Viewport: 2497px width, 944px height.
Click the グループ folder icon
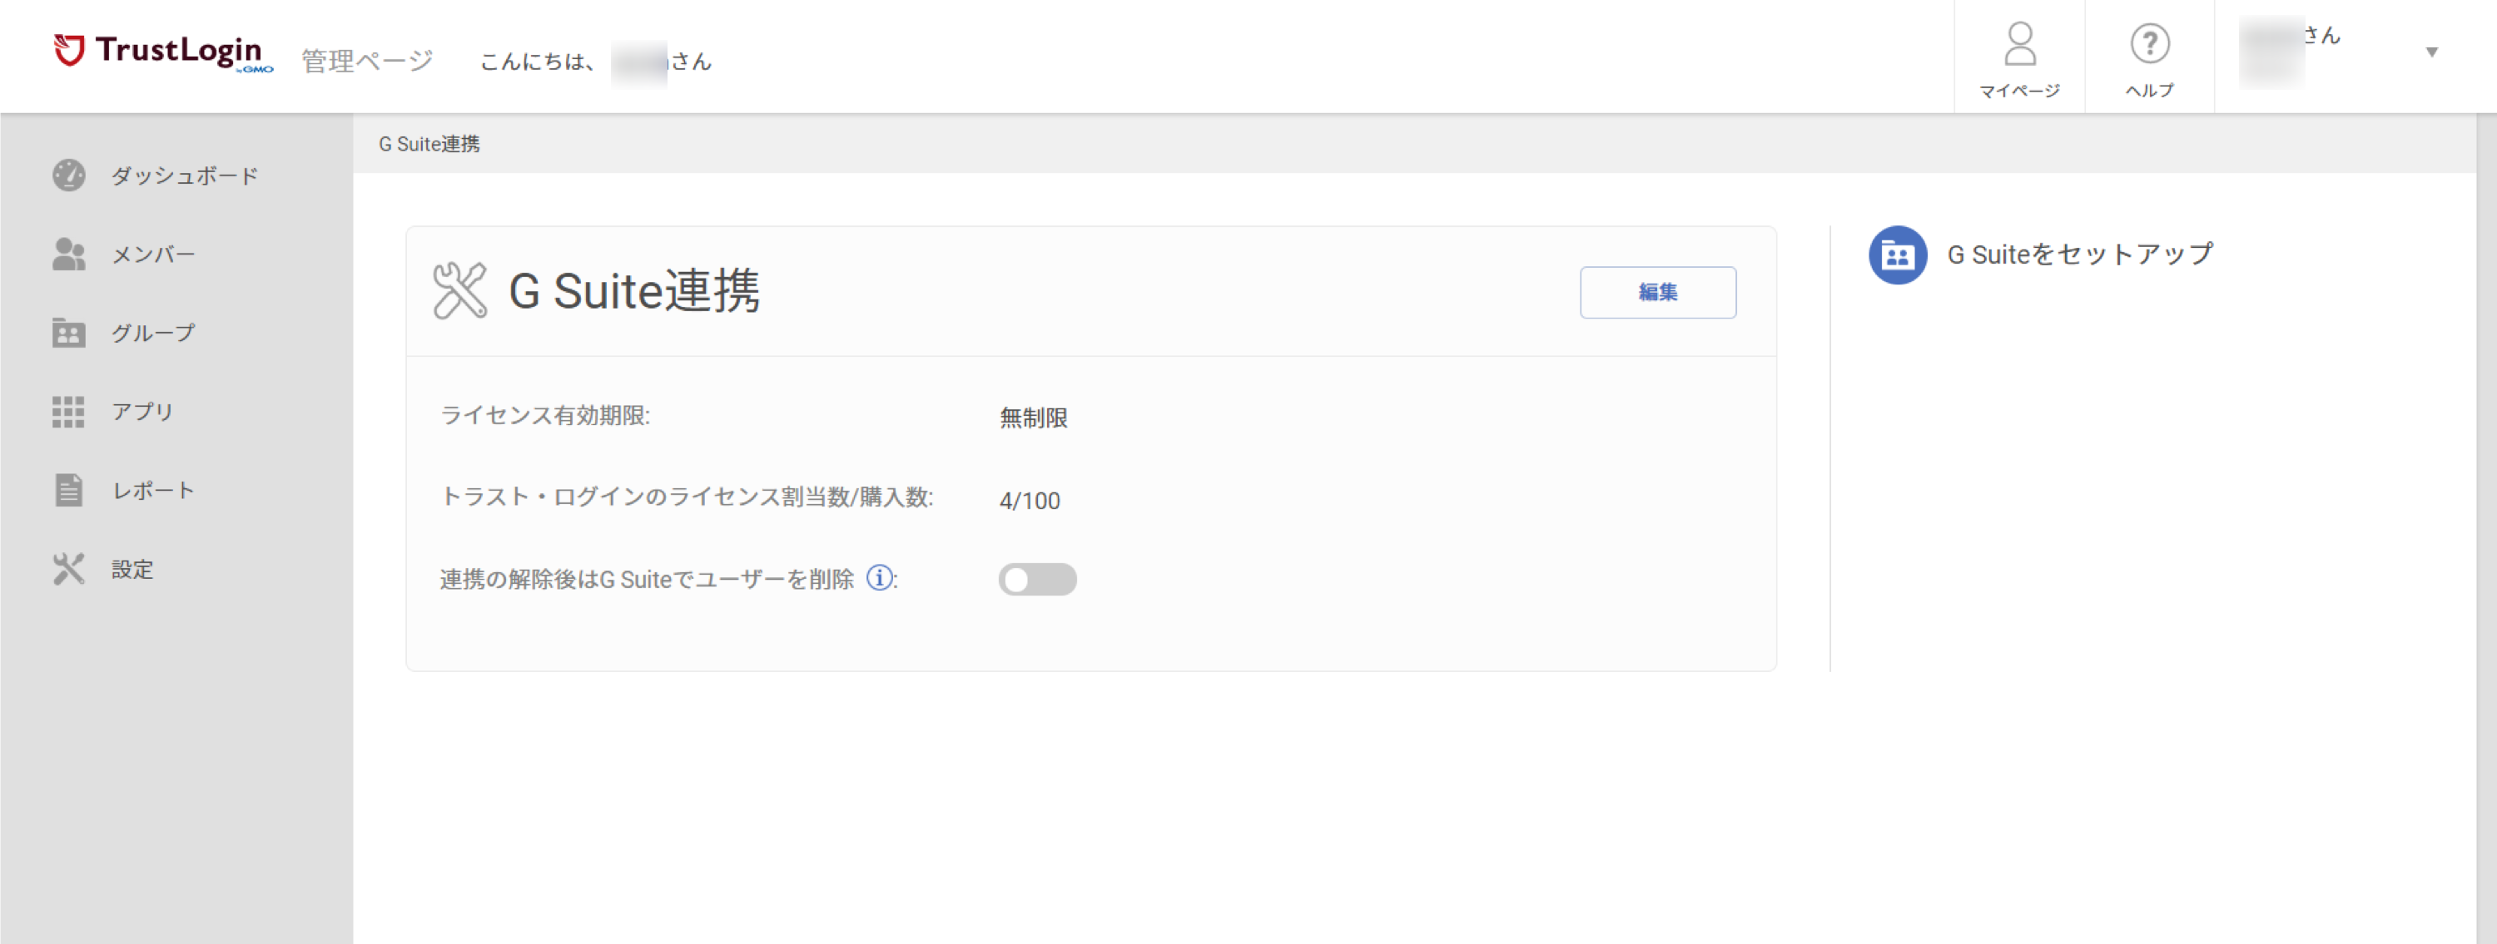tap(69, 332)
